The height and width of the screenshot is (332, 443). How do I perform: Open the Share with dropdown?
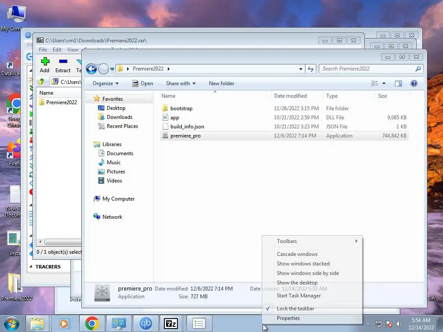(181, 83)
